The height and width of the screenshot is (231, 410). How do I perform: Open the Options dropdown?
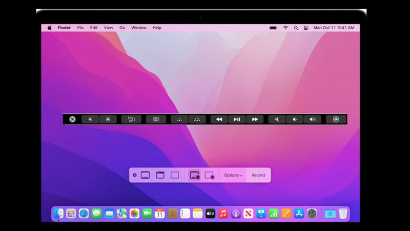tap(233, 175)
